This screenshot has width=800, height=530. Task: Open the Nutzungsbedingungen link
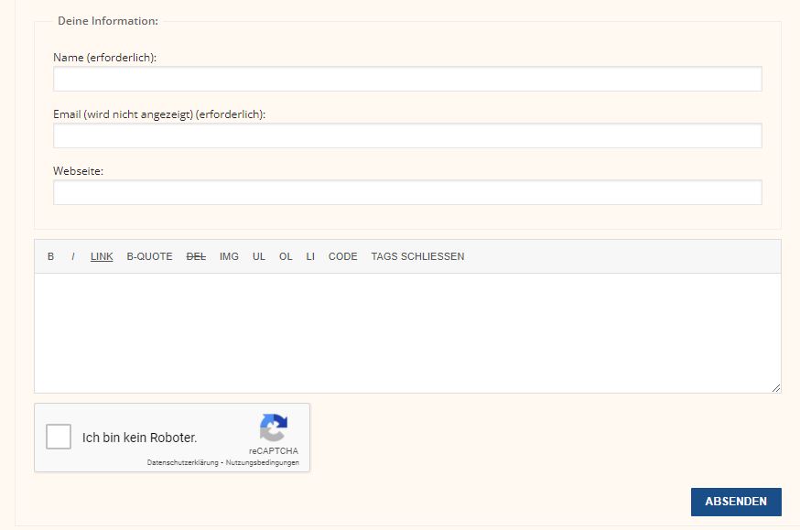263,462
